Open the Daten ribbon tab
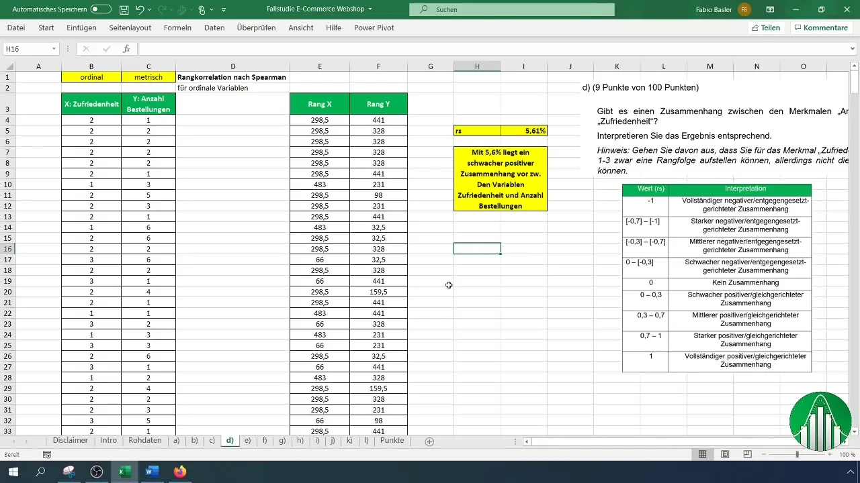 214,28
